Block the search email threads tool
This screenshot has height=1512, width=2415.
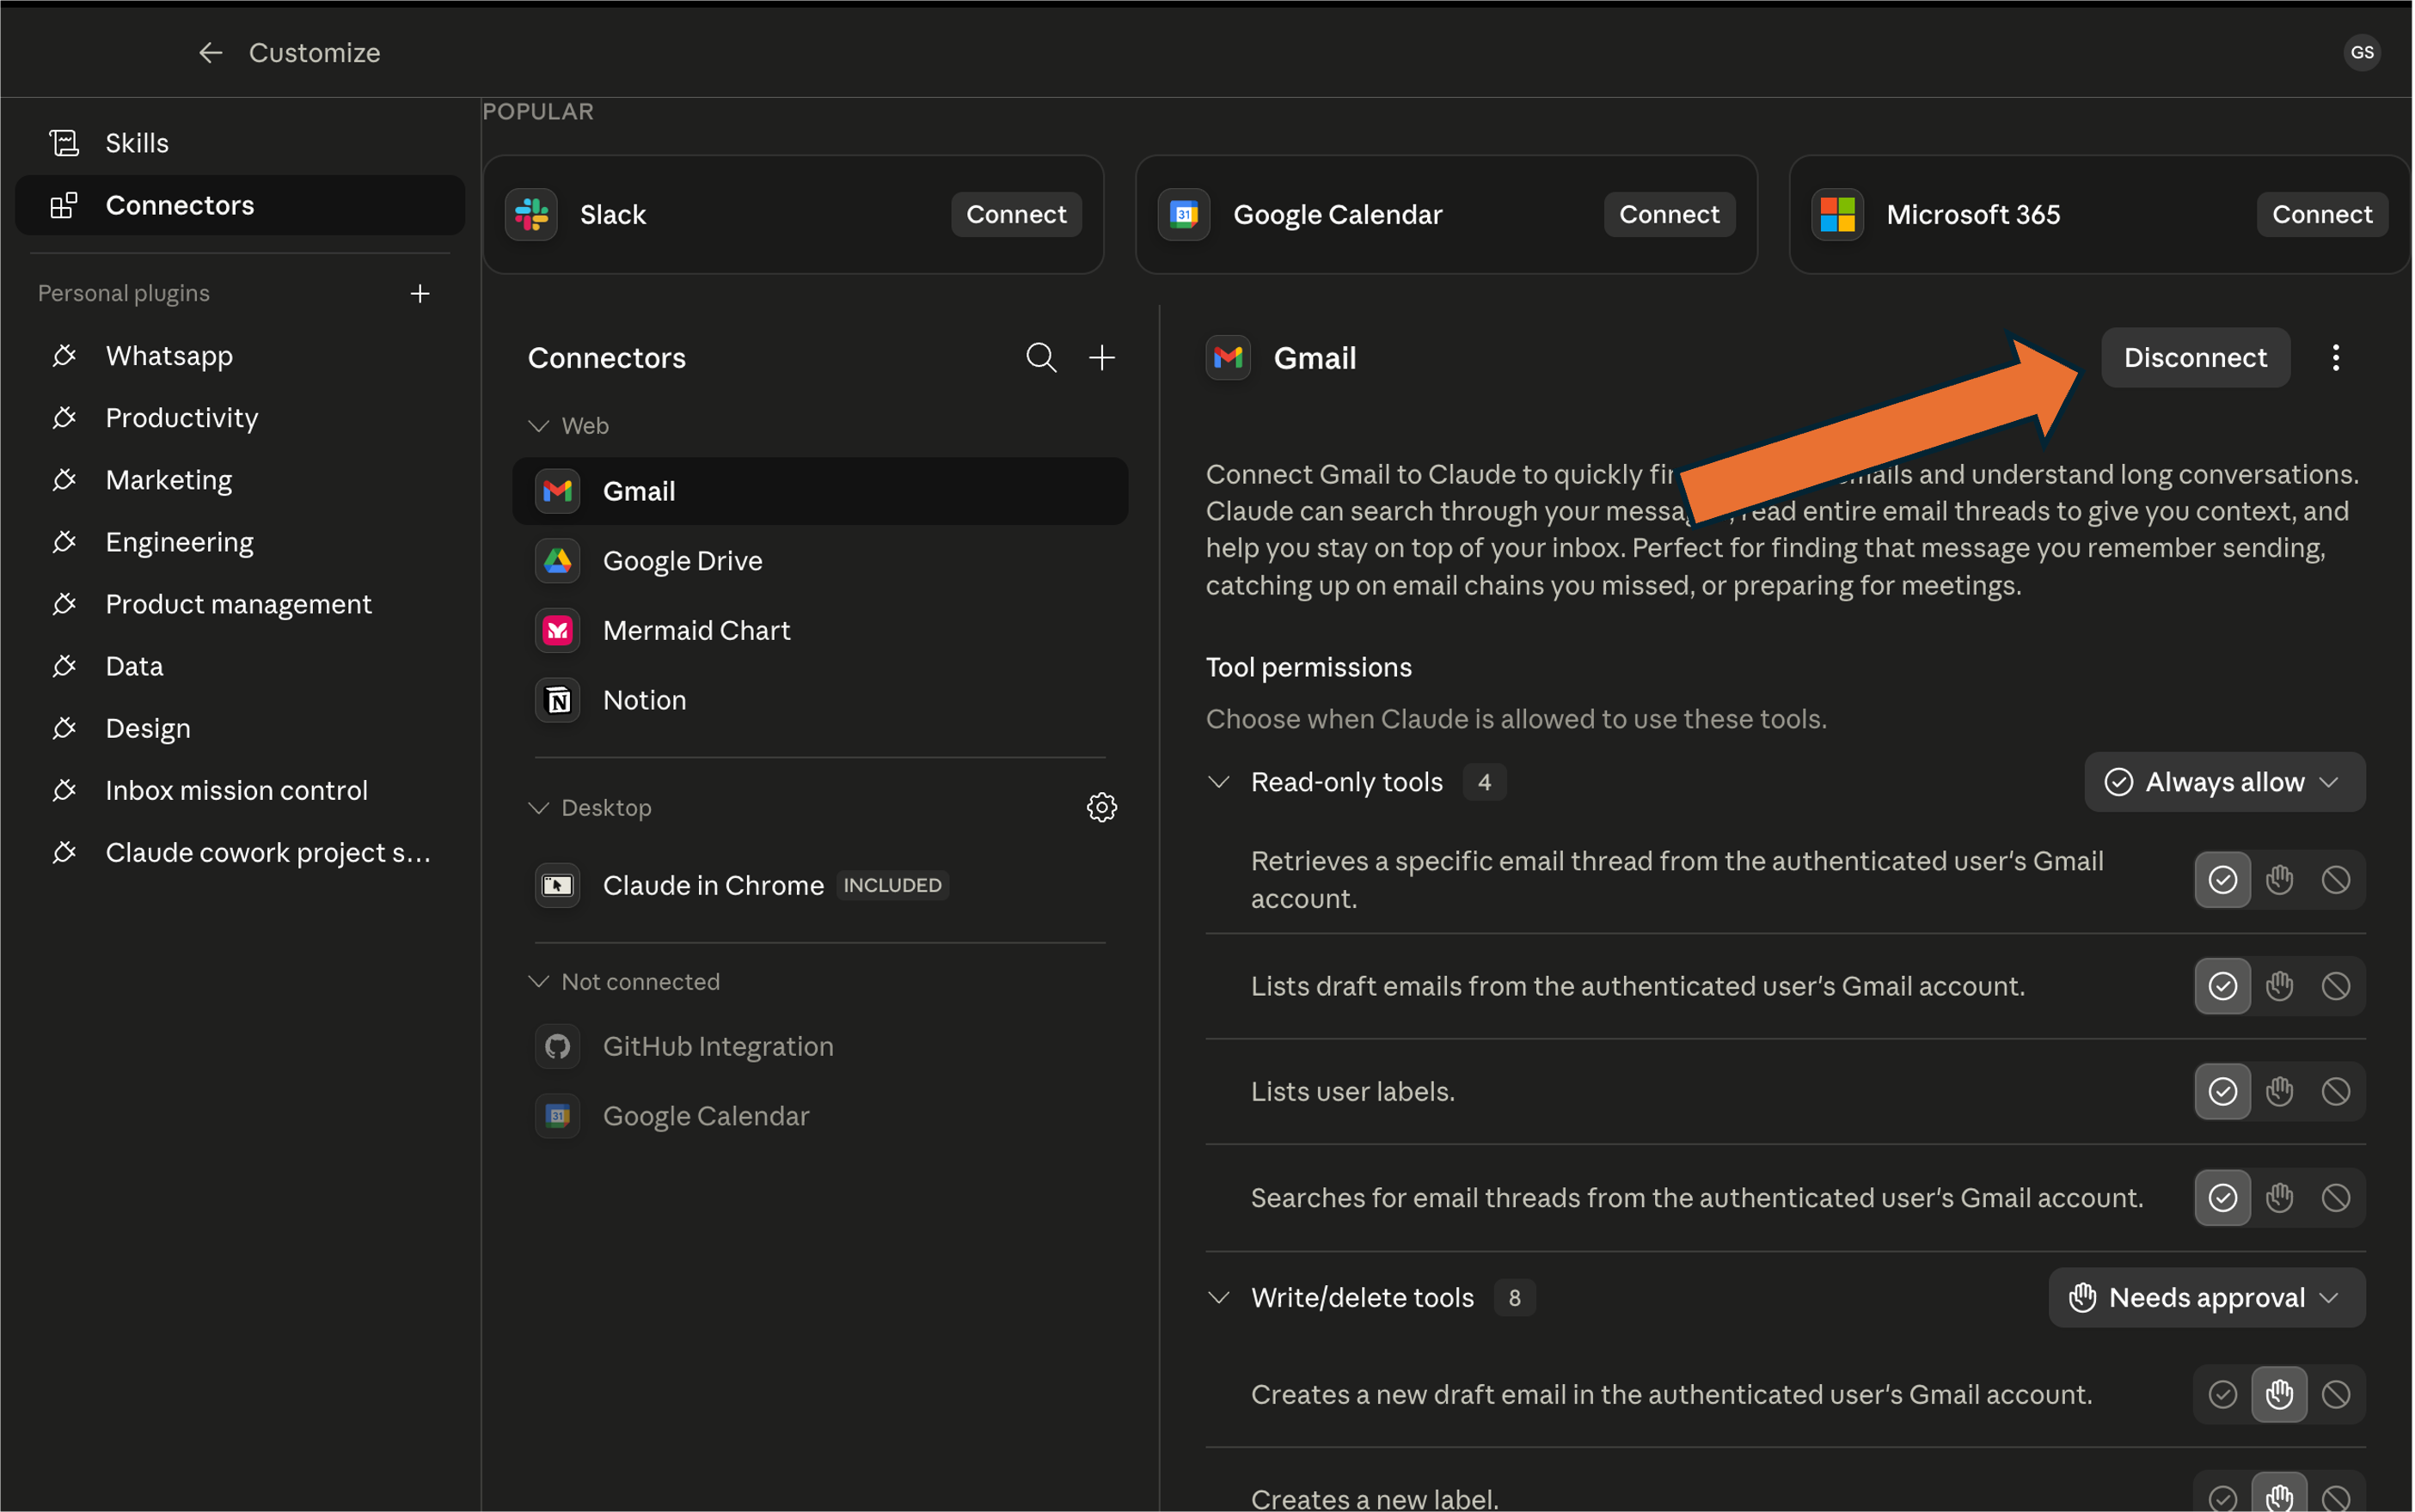[2336, 1197]
